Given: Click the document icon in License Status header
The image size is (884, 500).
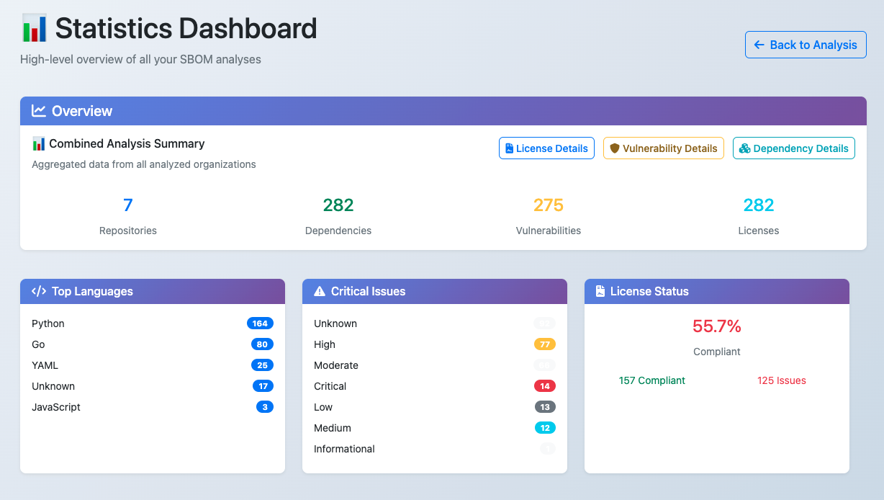Looking at the screenshot, I should [x=600, y=291].
